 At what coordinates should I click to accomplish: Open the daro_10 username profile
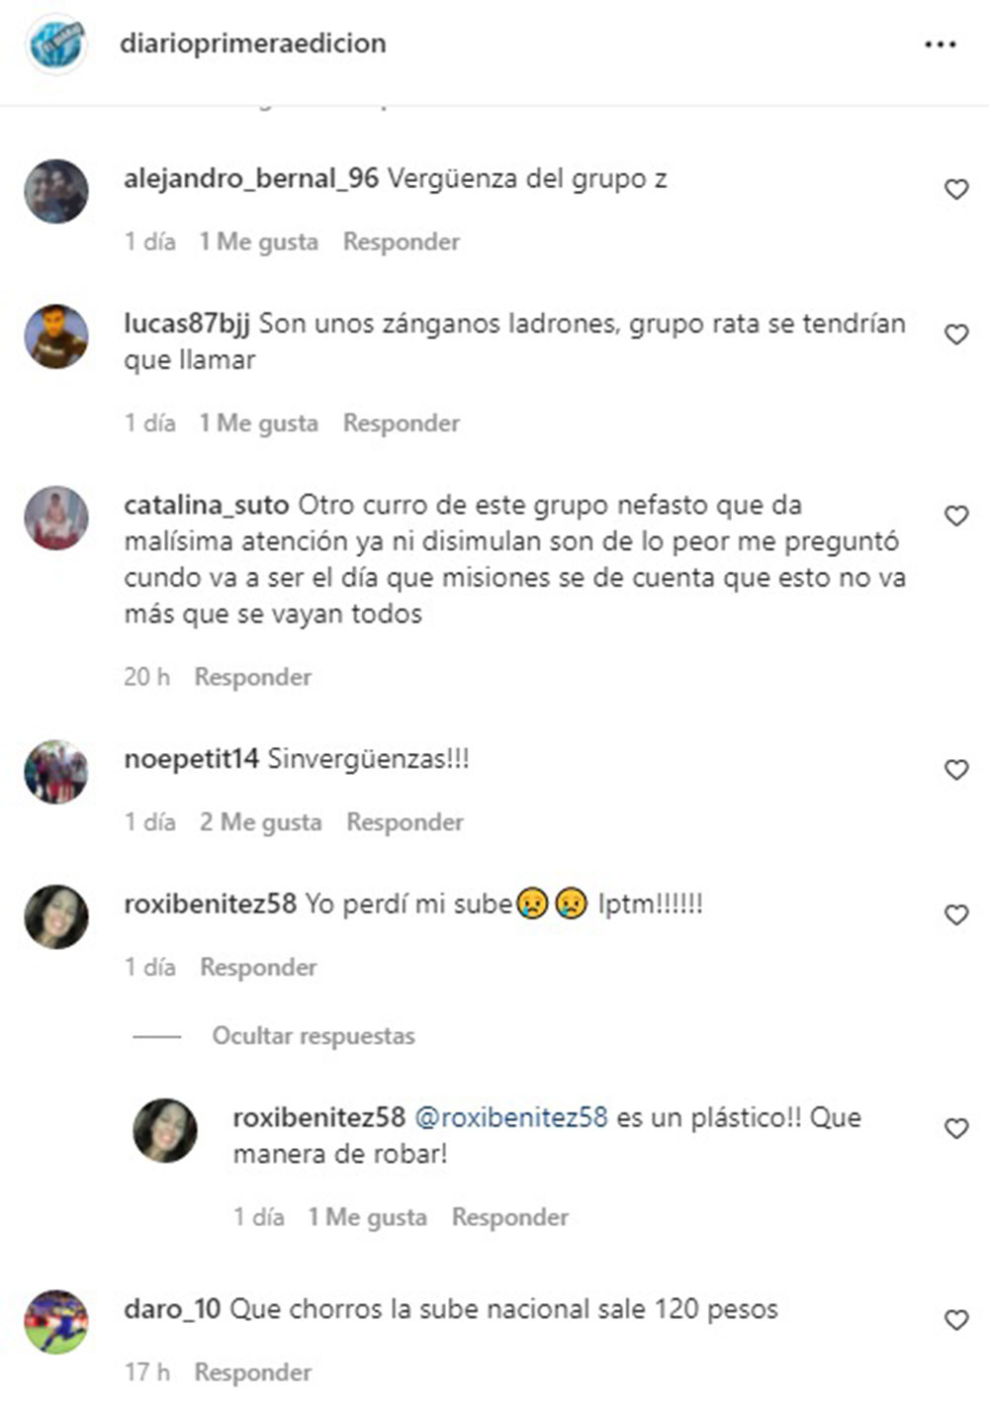(x=172, y=1309)
